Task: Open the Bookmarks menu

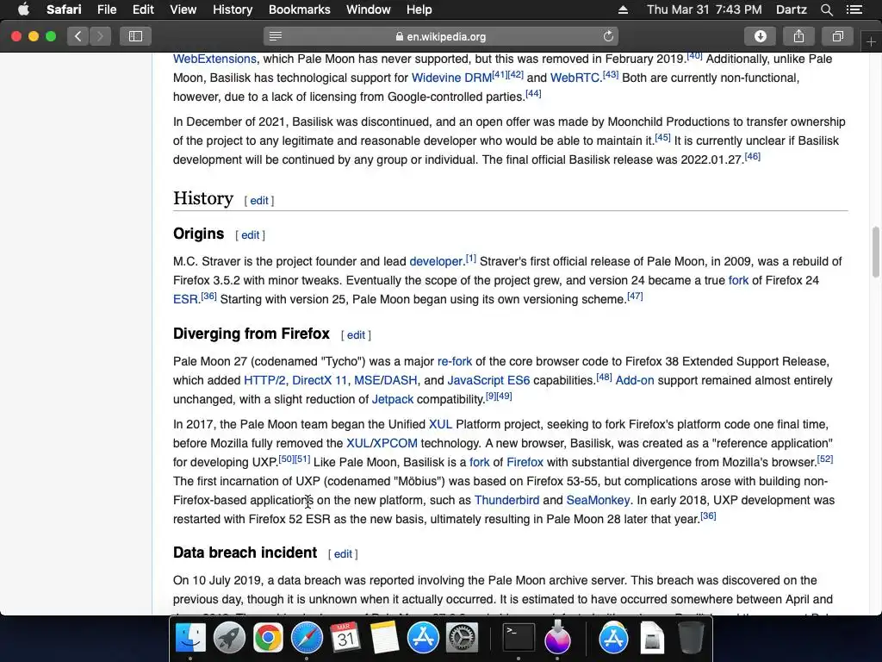Action: (x=299, y=9)
